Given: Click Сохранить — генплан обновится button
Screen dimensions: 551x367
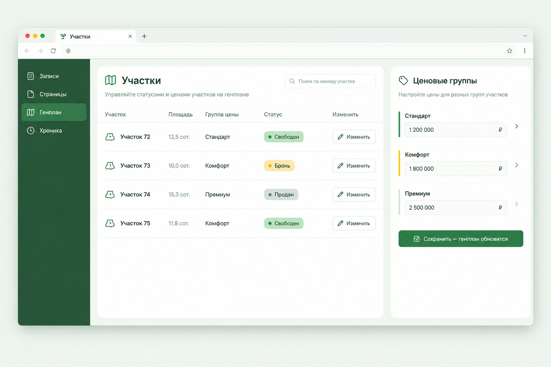Looking at the screenshot, I should [x=461, y=239].
